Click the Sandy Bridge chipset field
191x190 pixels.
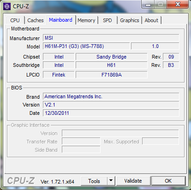[x=112, y=57]
